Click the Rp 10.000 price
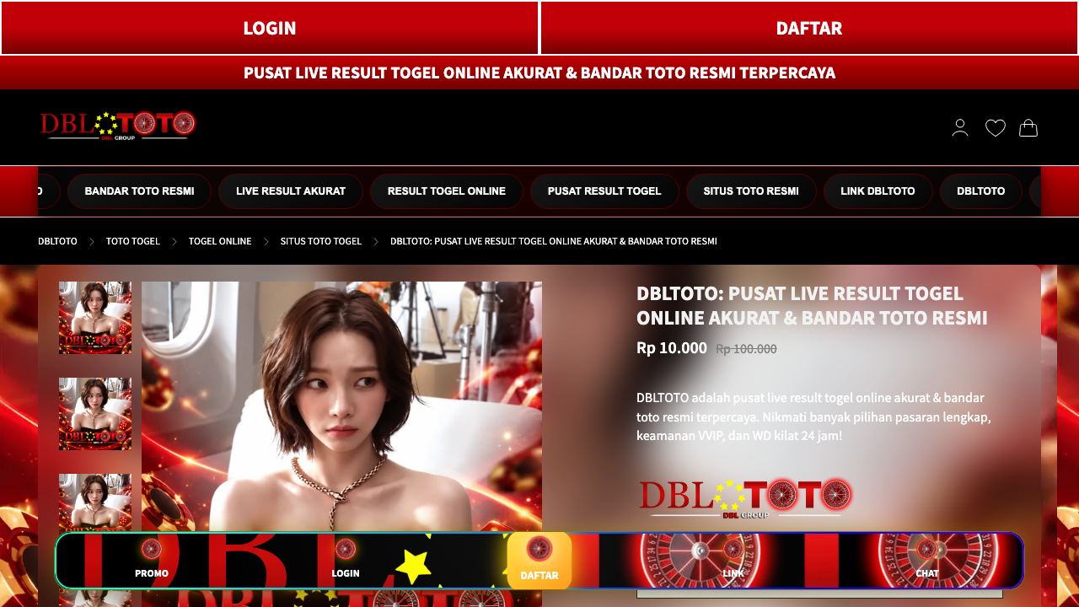The image size is (1079, 607). click(672, 348)
